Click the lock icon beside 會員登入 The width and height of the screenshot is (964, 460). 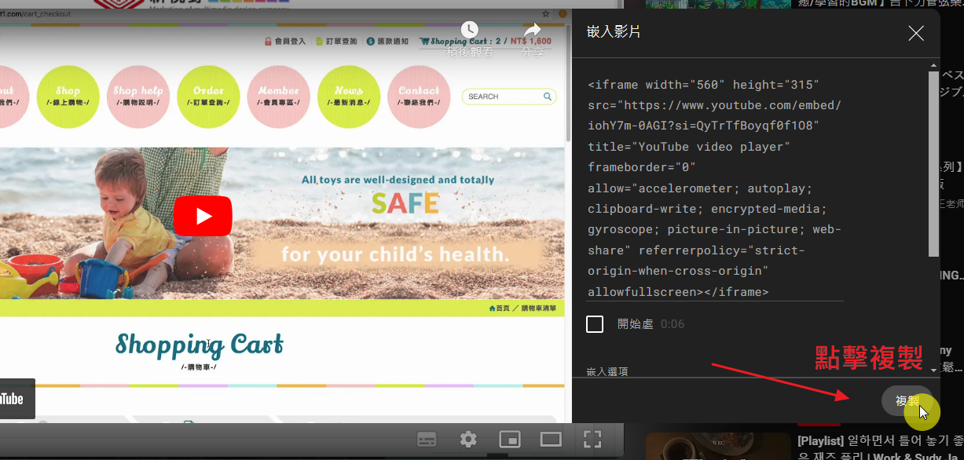point(268,42)
